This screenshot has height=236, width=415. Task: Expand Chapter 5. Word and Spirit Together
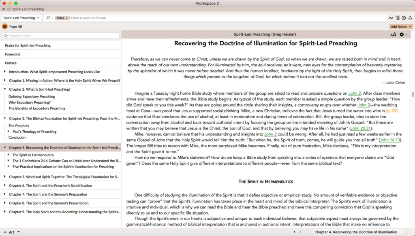4,177
